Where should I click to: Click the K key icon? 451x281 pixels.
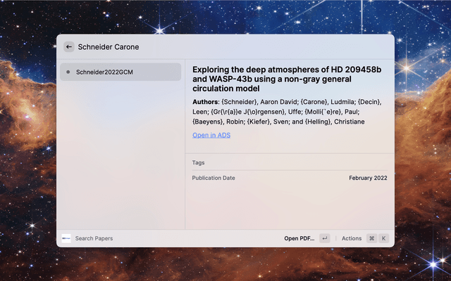point(383,238)
